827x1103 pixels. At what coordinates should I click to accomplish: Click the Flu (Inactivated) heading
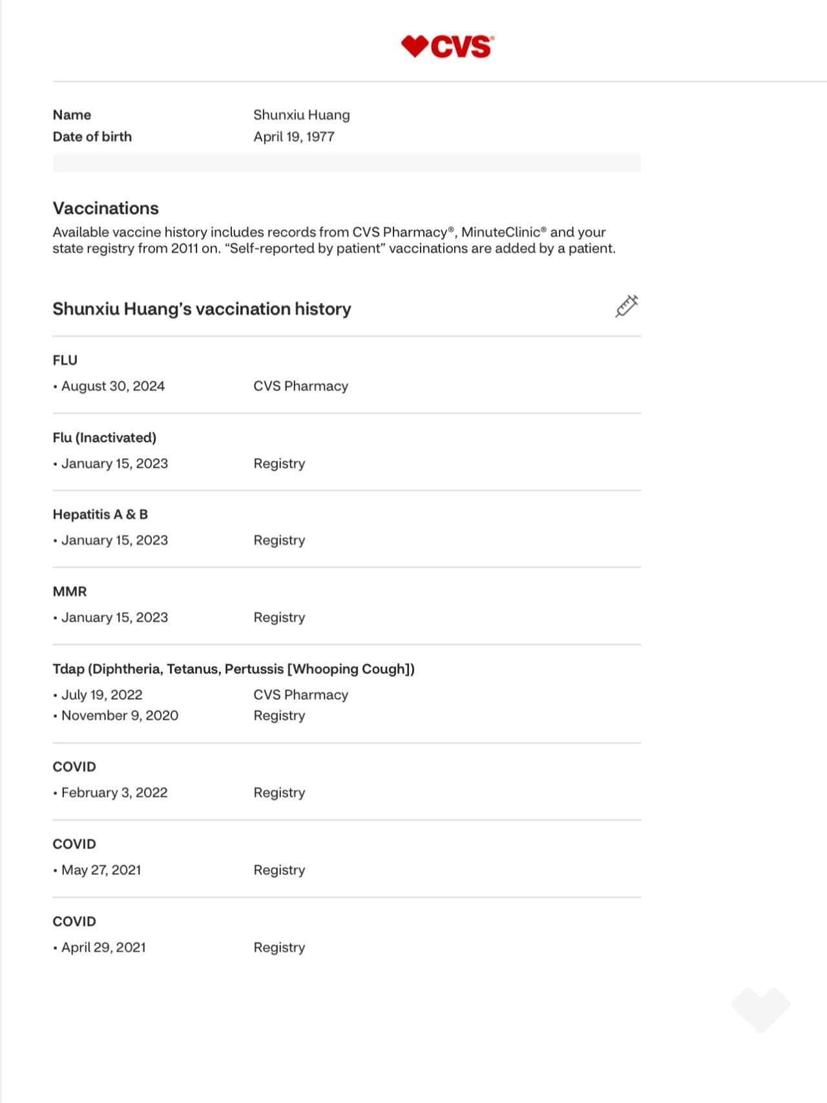[x=104, y=437]
